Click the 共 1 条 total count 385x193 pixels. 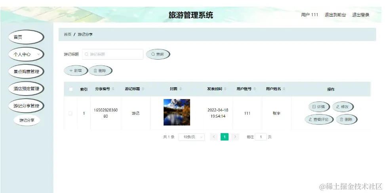pyautogui.click(x=169, y=137)
